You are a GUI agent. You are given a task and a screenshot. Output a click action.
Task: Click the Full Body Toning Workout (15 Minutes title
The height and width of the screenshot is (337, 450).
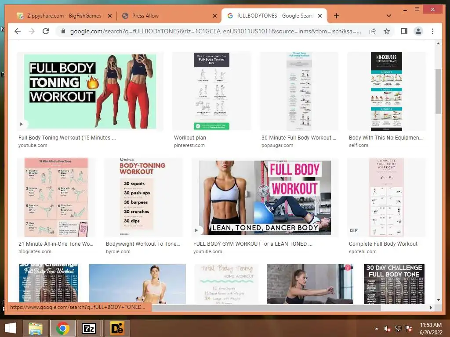67,138
